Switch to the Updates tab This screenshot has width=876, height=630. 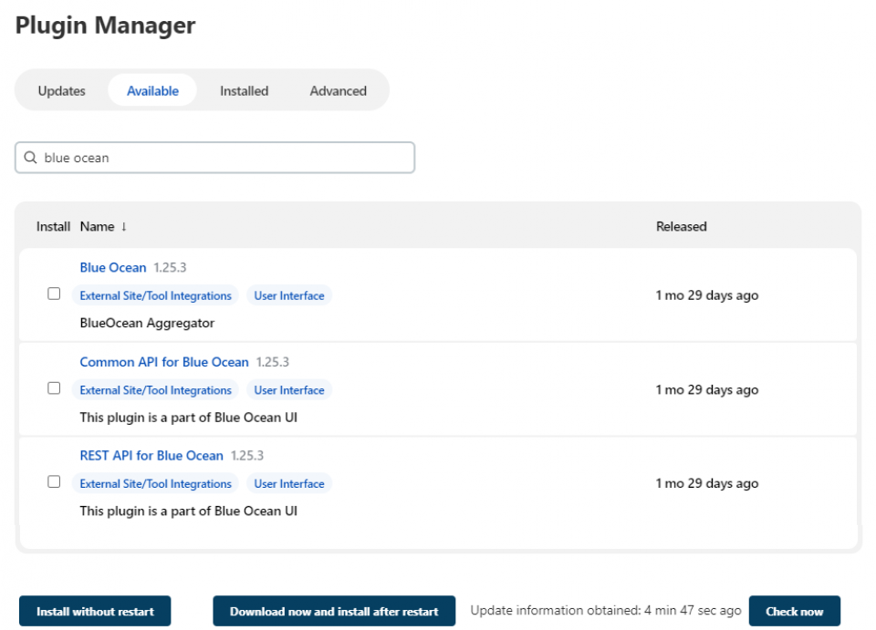61,91
